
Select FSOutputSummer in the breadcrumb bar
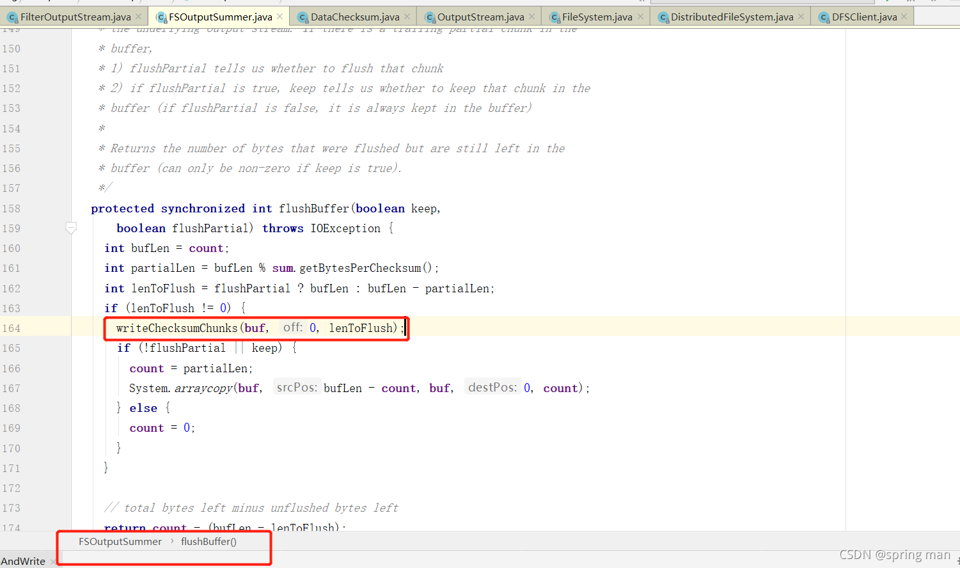pos(120,542)
